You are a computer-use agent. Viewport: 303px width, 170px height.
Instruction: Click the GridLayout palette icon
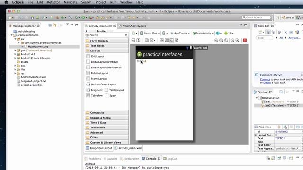coord(88,56)
